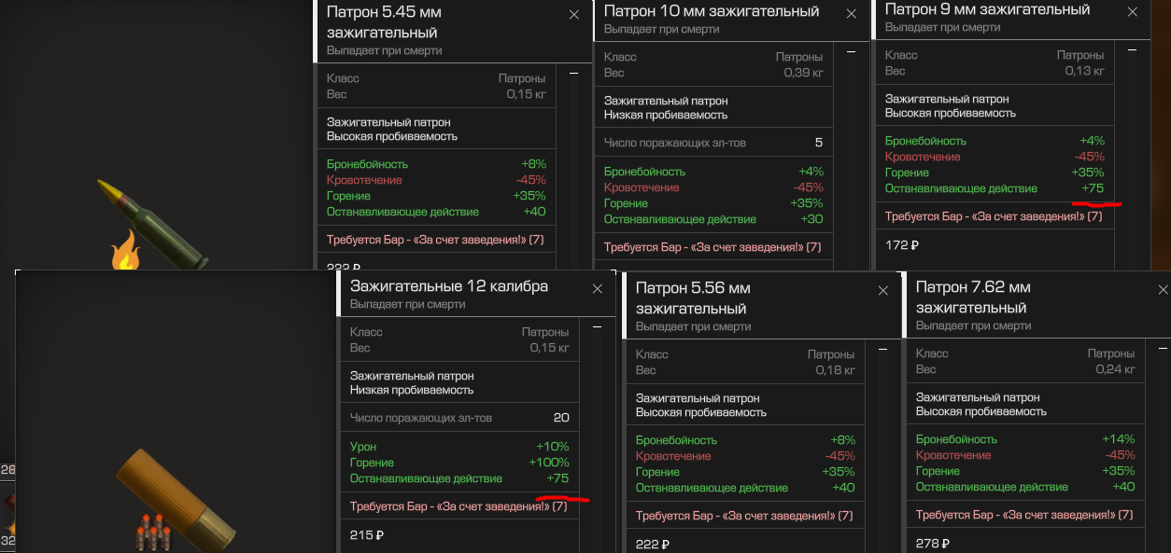Image resolution: width=1171 pixels, height=553 pixels.
Task: Close the Патрон 5.56 мм panel
Action: (x=882, y=291)
